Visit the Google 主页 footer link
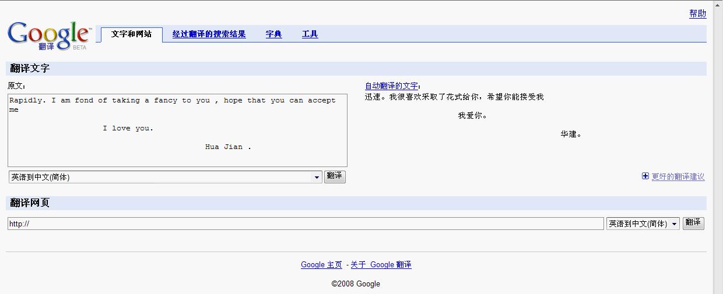This screenshot has height=294, width=723. click(x=321, y=265)
